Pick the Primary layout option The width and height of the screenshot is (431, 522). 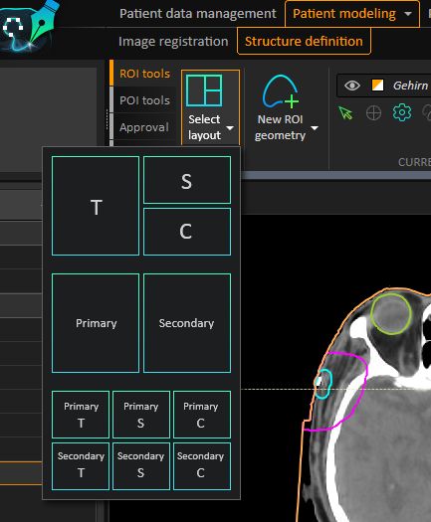(x=96, y=323)
